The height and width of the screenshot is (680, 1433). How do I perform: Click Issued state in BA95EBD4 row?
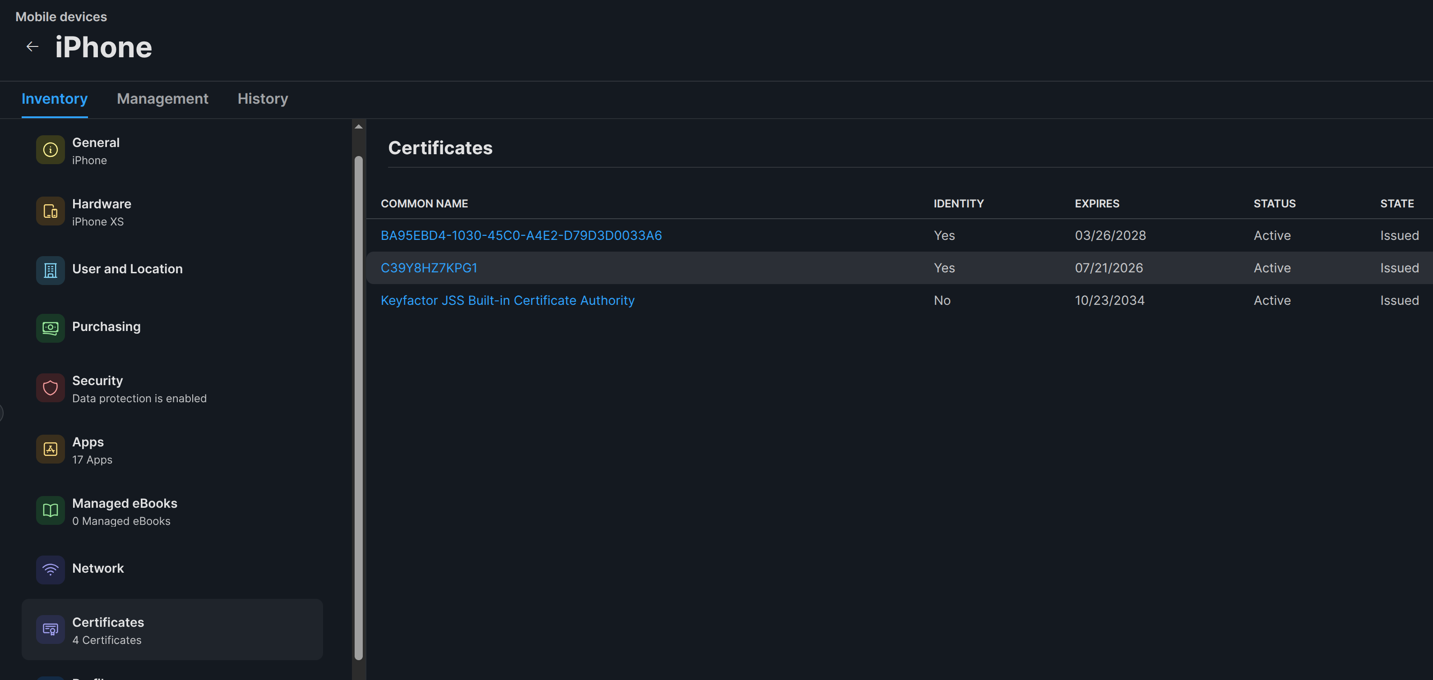pyautogui.click(x=1400, y=236)
